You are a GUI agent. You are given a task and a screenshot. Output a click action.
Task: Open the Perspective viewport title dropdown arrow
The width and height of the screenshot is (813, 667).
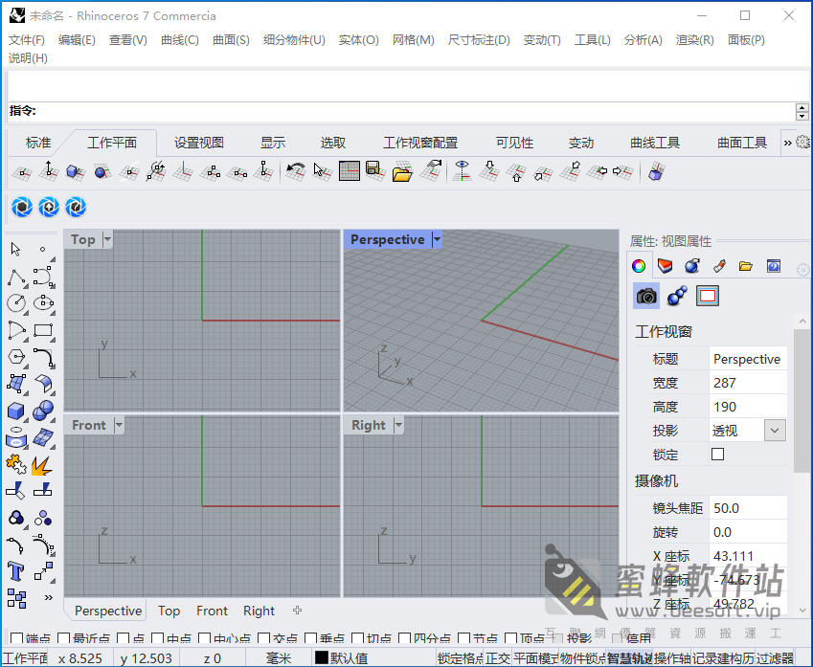437,239
